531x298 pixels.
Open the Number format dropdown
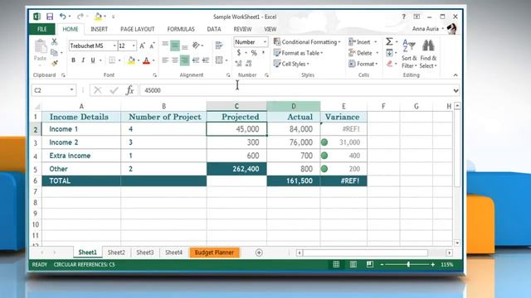pos(265,42)
